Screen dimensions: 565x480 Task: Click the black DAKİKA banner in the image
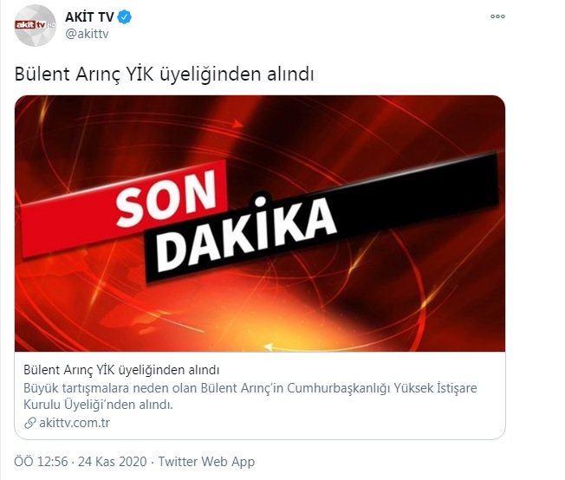(x=321, y=217)
